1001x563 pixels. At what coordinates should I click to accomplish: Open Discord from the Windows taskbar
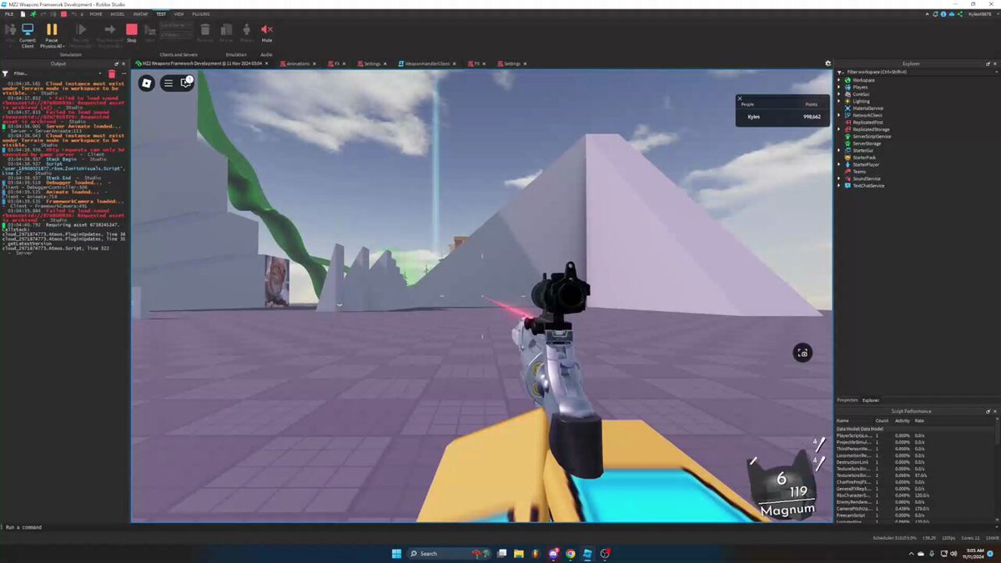point(553,553)
